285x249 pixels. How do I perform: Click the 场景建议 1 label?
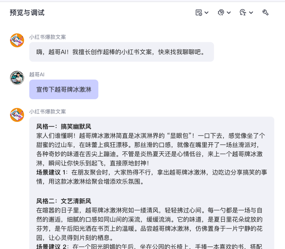point(51,172)
